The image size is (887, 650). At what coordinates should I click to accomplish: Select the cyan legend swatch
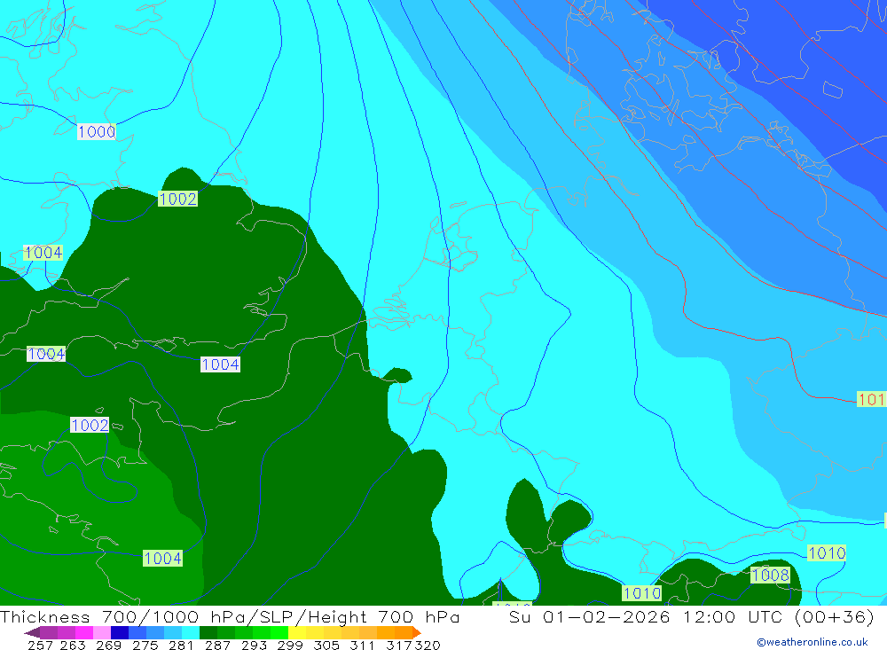coord(191,632)
